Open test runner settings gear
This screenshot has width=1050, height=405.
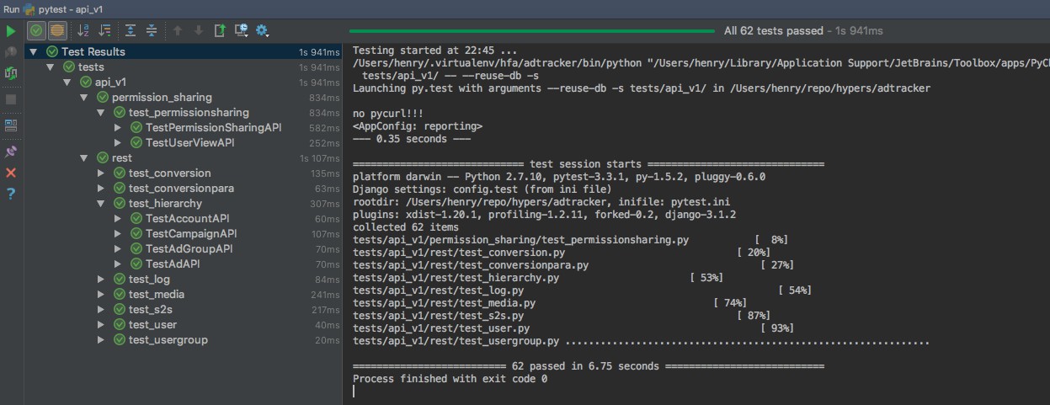pyautogui.click(x=262, y=31)
